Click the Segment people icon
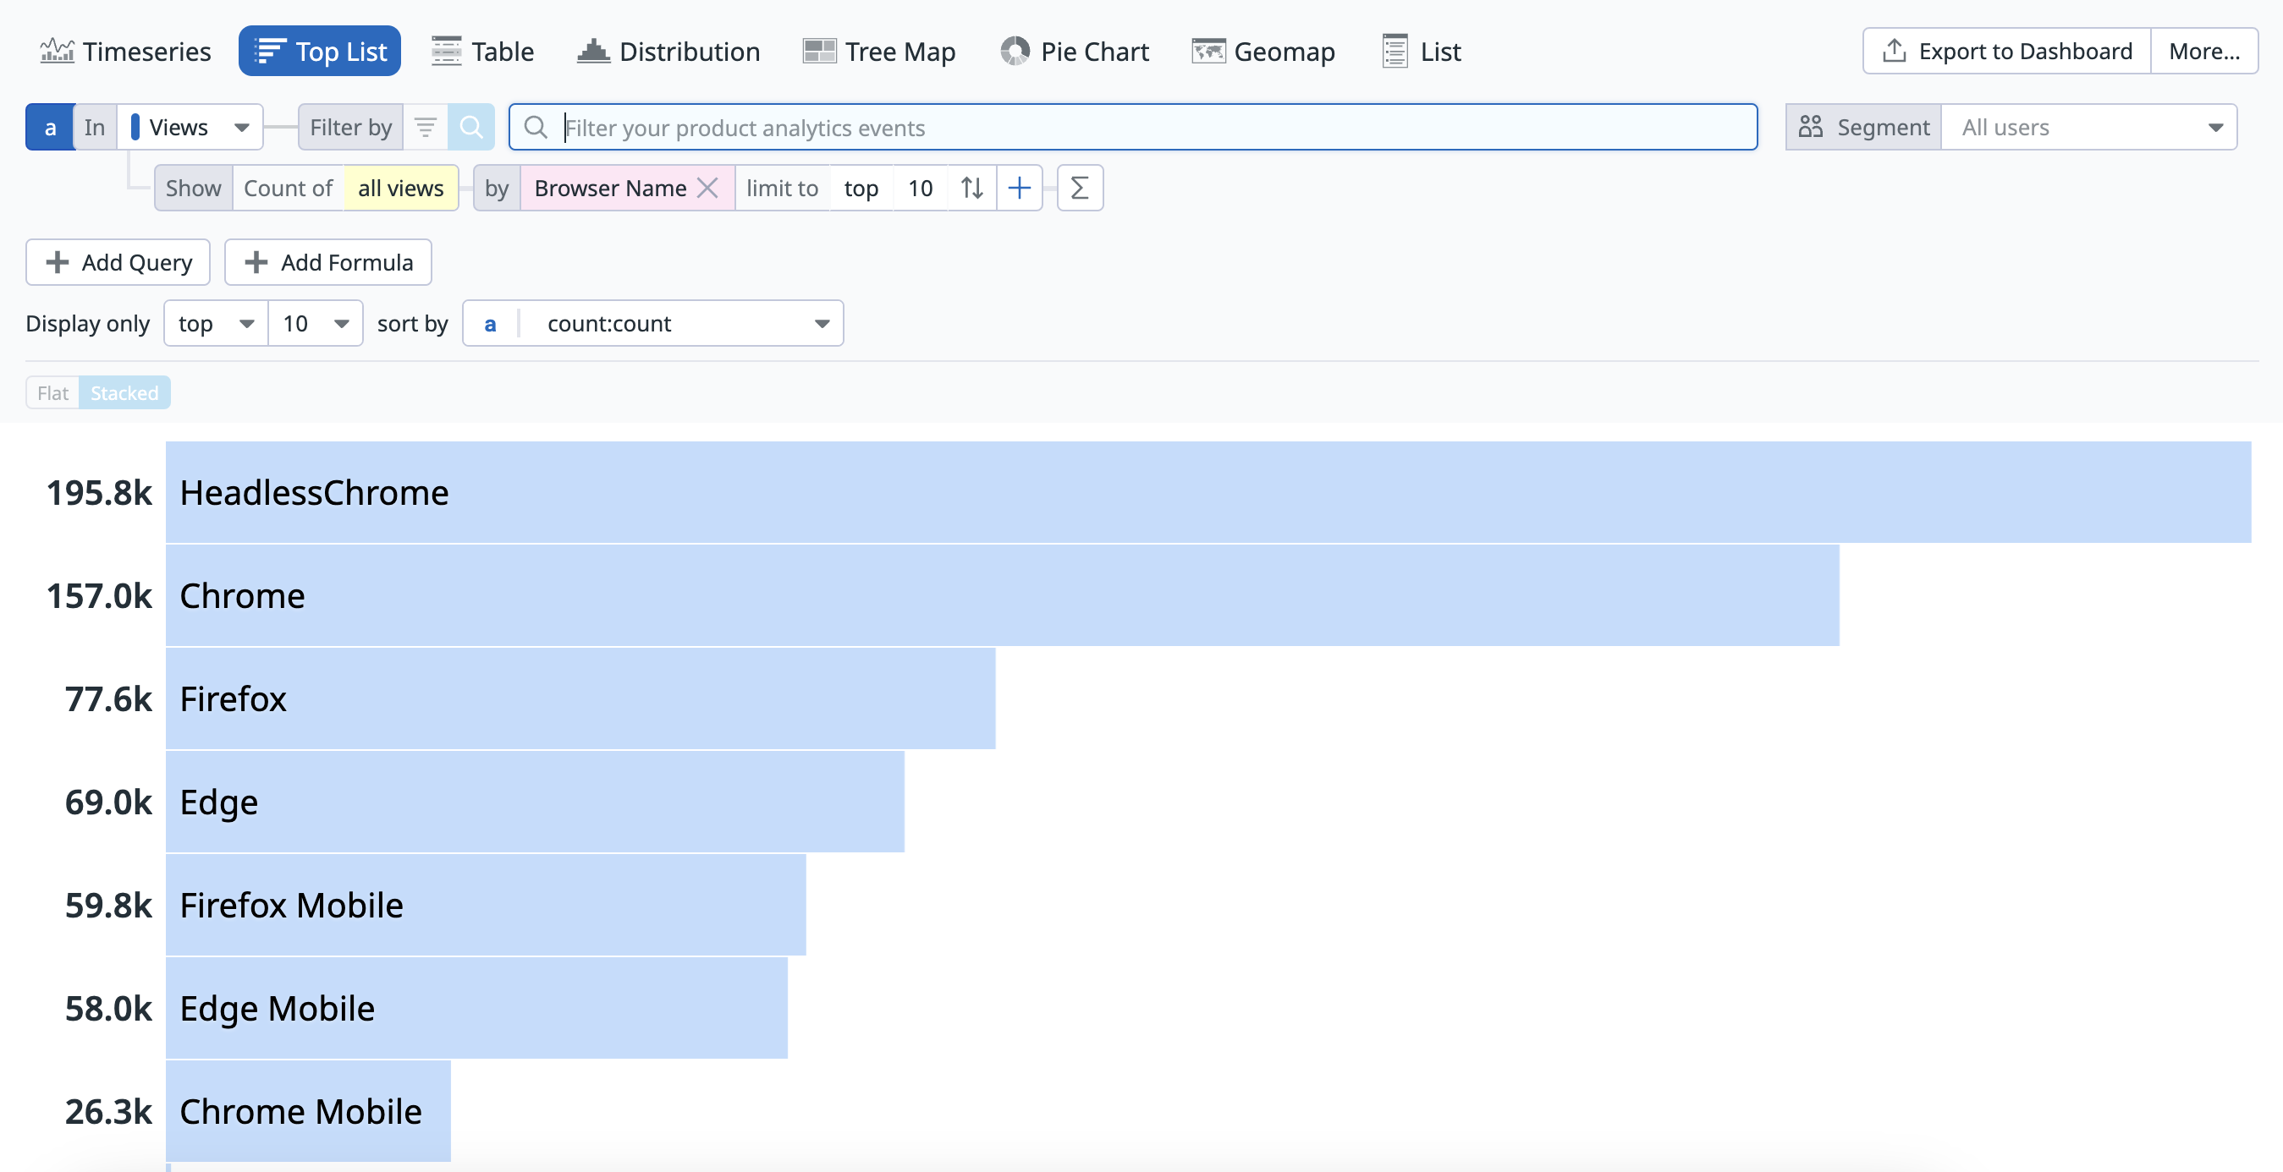 coord(1811,128)
